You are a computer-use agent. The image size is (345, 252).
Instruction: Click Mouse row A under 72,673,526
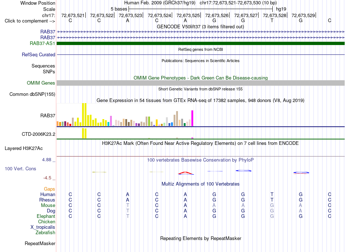click(x=214, y=206)
